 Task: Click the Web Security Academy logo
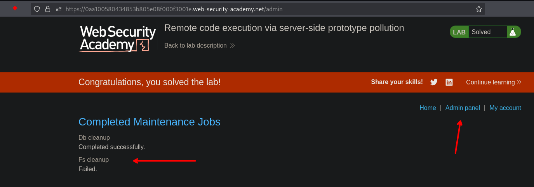pyautogui.click(x=118, y=39)
